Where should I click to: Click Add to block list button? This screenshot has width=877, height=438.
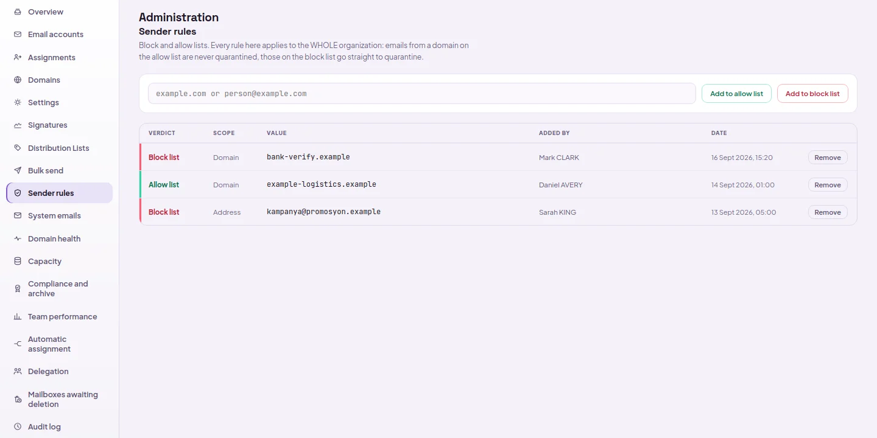812,94
